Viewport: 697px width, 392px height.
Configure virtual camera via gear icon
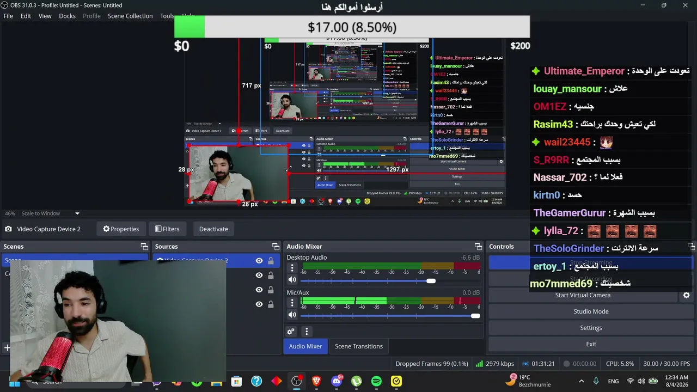pos(686,295)
